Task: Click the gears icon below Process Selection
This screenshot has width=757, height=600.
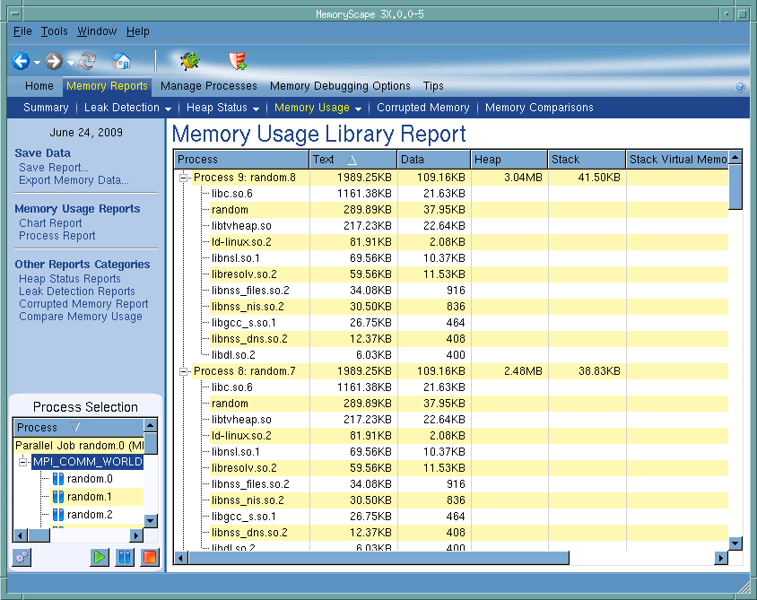Action: pyautogui.click(x=22, y=557)
